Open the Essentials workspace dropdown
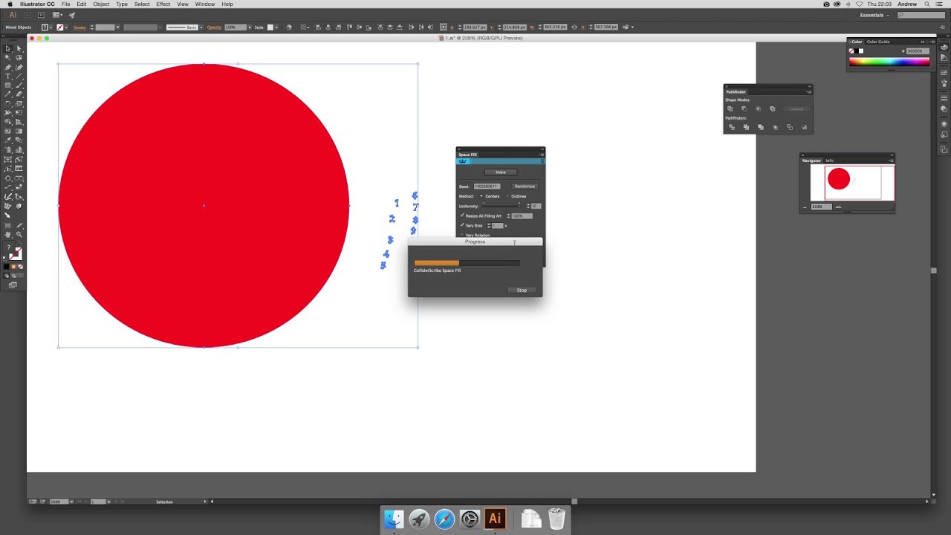951x535 pixels. [x=874, y=15]
